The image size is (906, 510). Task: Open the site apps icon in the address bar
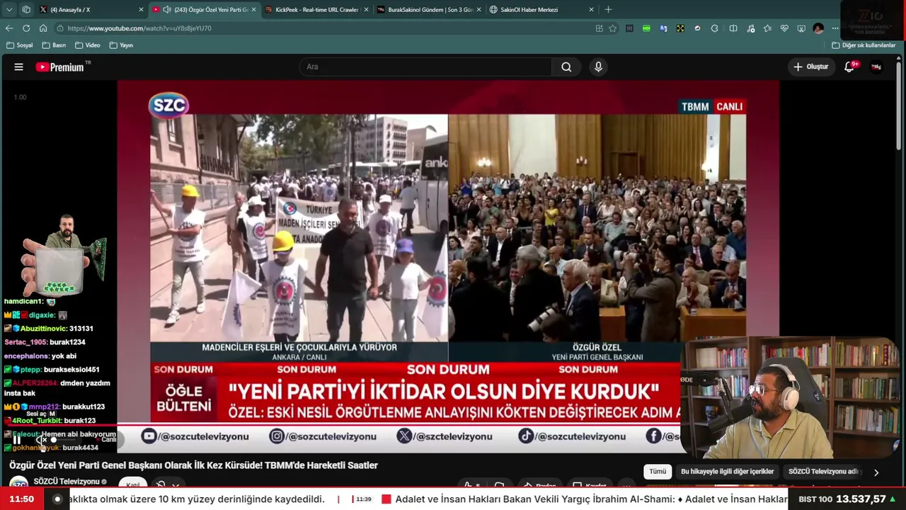pyautogui.click(x=599, y=28)
